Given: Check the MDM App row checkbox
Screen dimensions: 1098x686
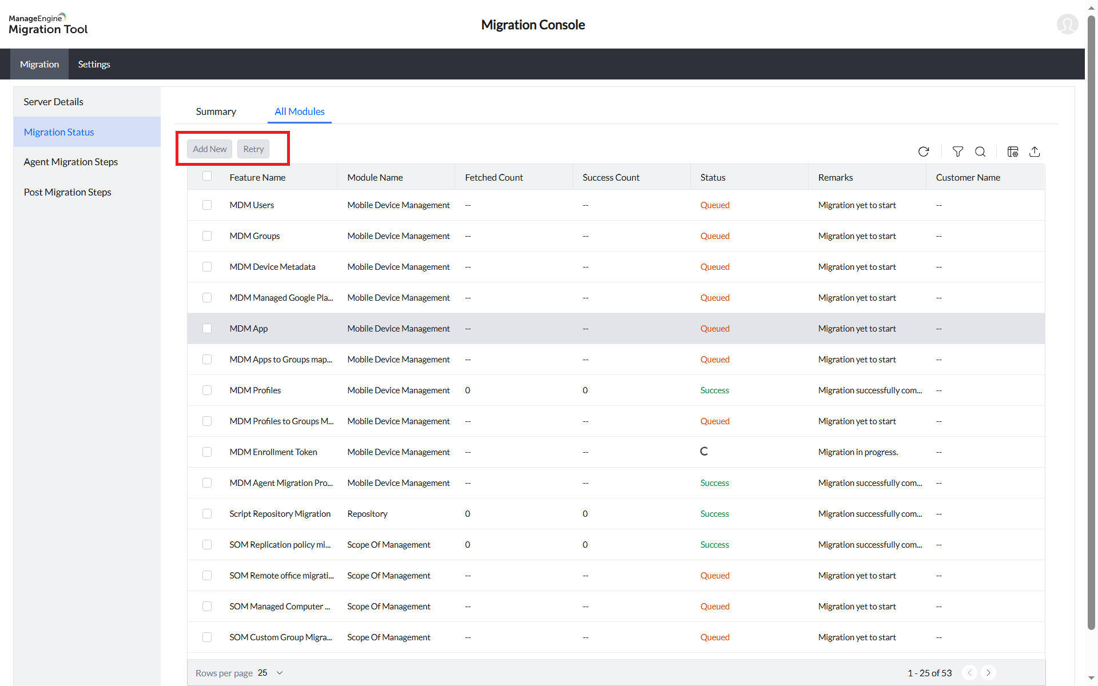Looking at the screenshot, I should coord(207,329).
